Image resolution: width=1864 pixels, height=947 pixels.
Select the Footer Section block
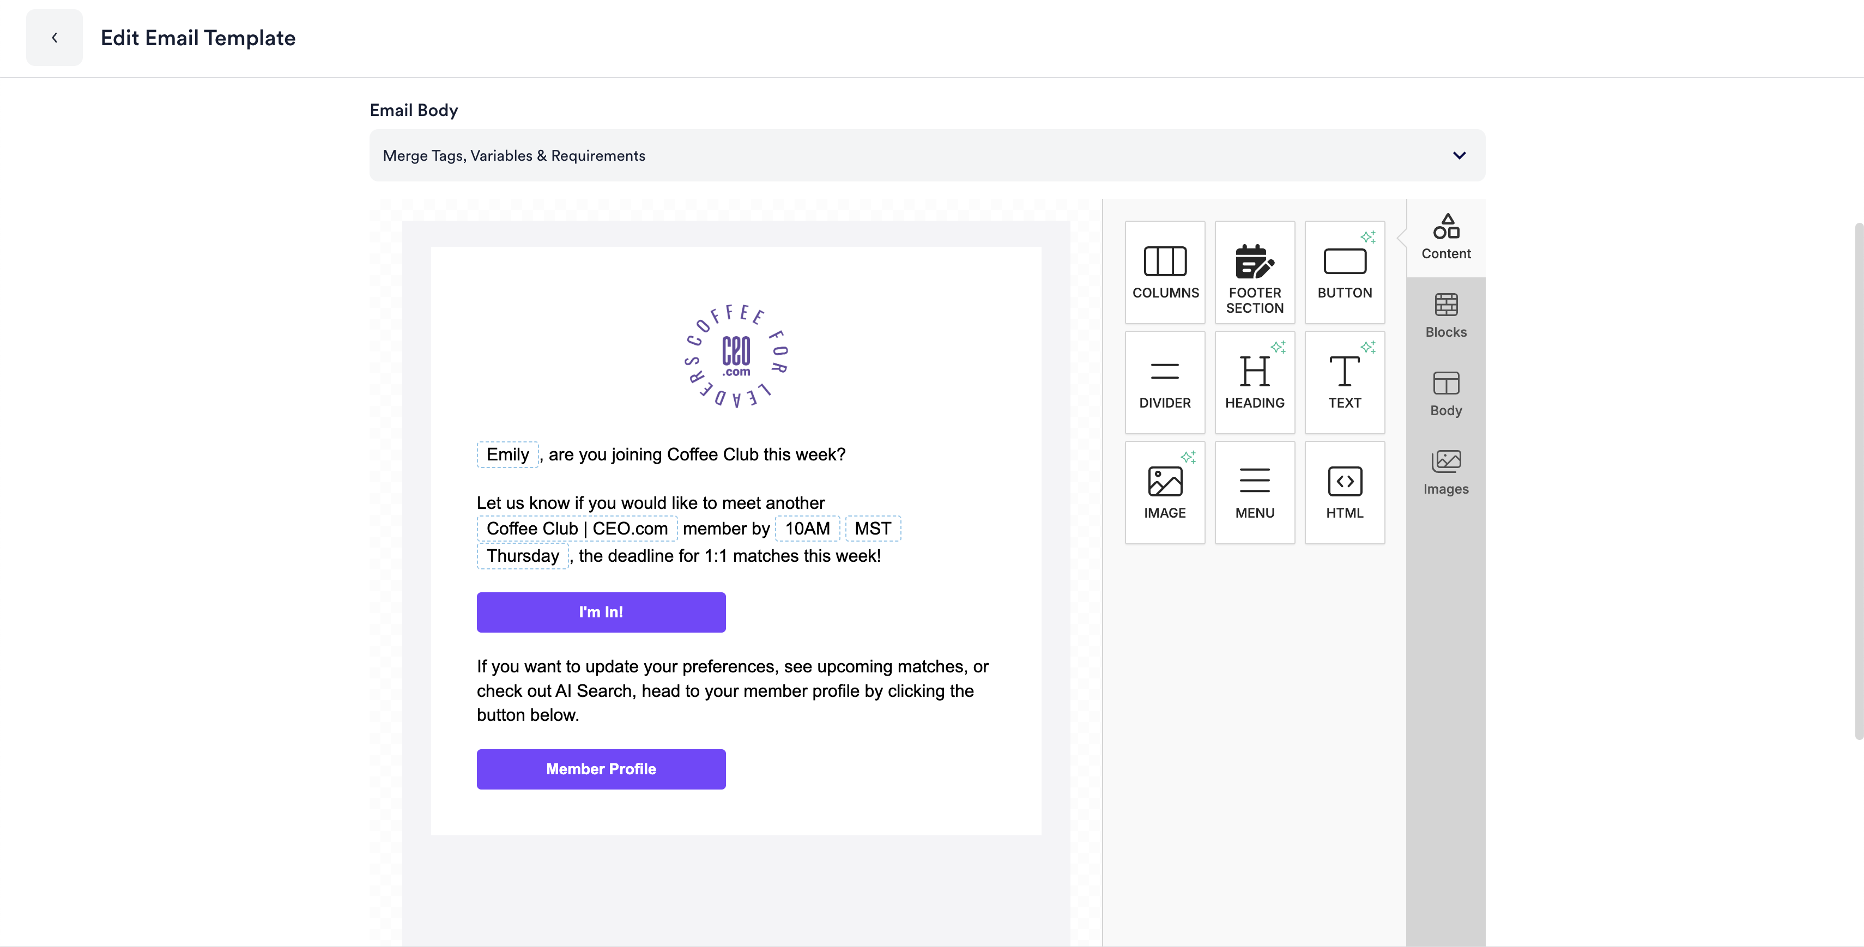(1254, 272)
